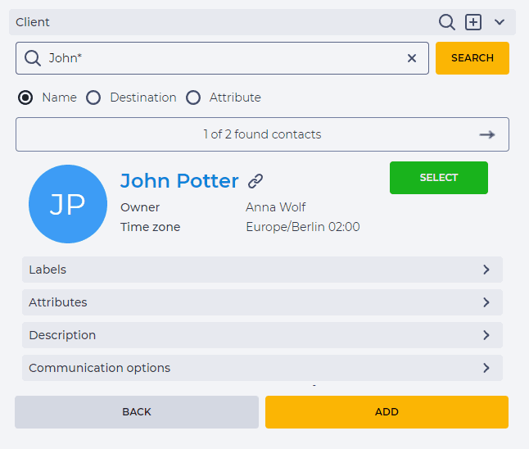The height and width of the screenshot is (449, 529).
Task: Click owner value Anna Wolf
Action: click(276, 207)
